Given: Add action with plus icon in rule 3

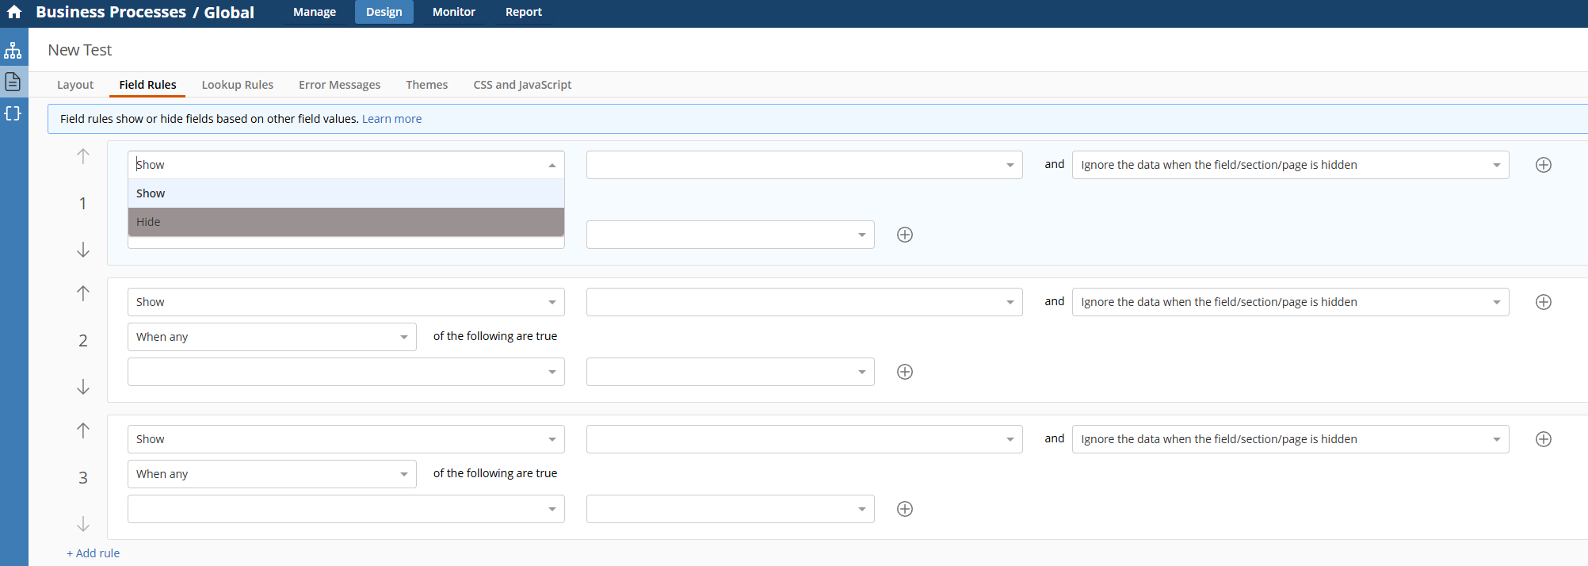Looking at the screenshot, I should [x=1543, y=439].
